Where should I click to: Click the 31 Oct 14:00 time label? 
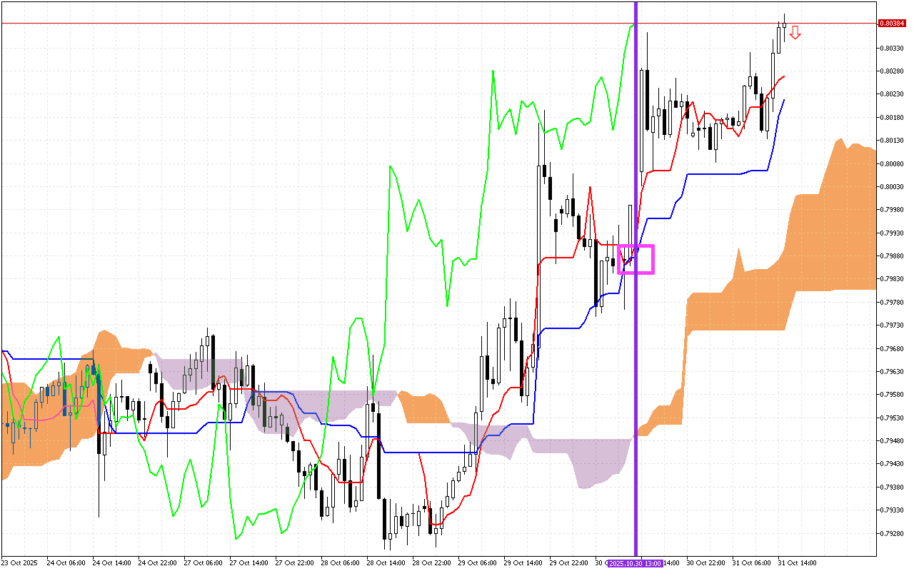(797, 563)
